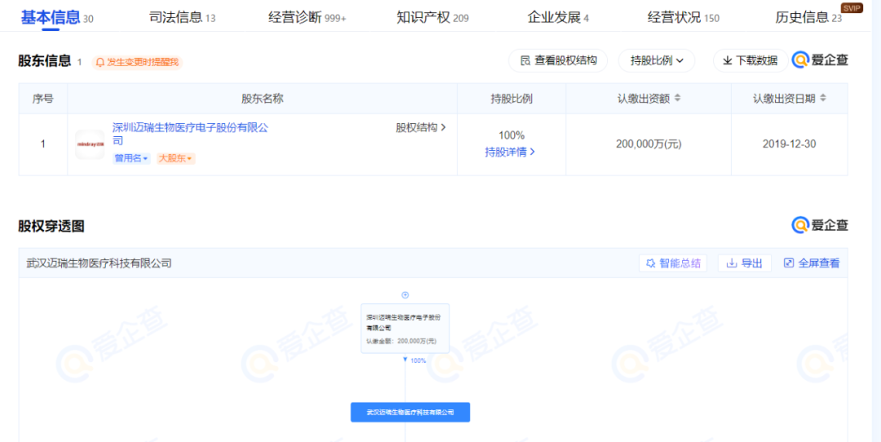
Task: Click the plus expand icon above shareholder node
Action: (x=405, y=295)
